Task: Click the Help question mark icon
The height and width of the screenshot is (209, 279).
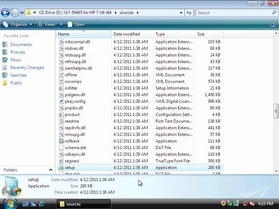Action: 273,24
